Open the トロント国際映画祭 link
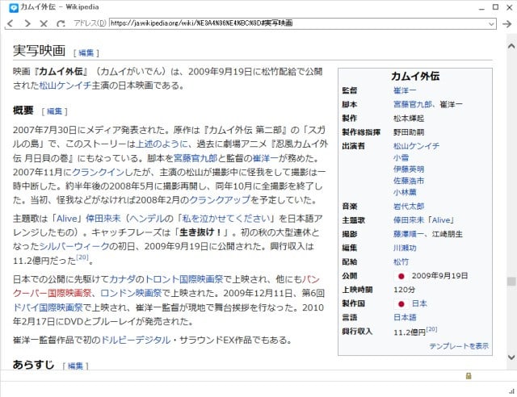517x397 pixels. 184,279
